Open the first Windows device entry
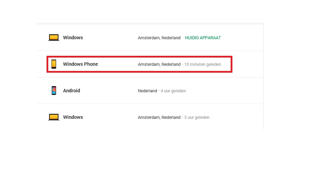 click(73, 38)
